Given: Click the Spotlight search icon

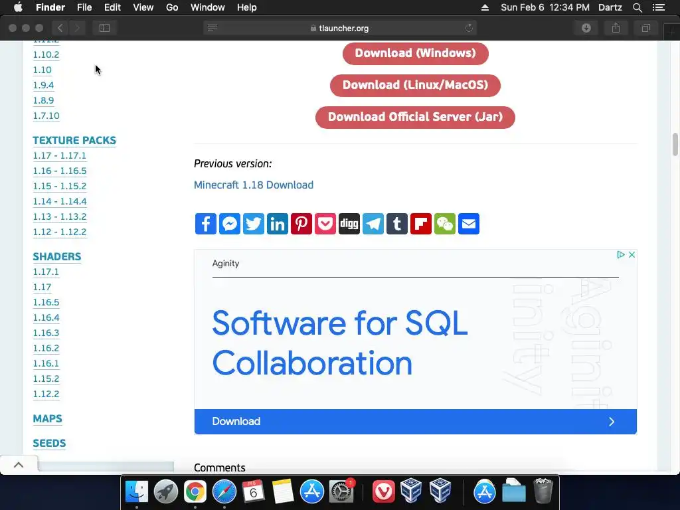Looking at the screenshot, I should pos(637,7).
